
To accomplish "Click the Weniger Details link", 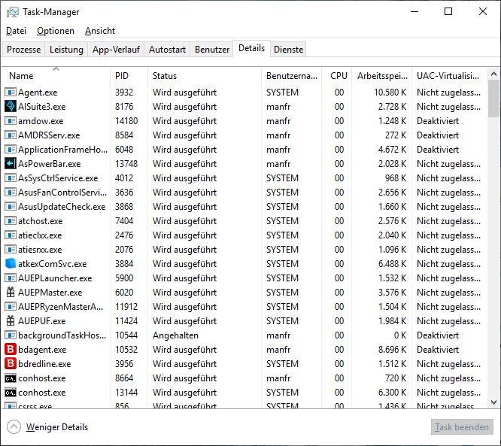I will pyautogui.click(x=57, y=427).
